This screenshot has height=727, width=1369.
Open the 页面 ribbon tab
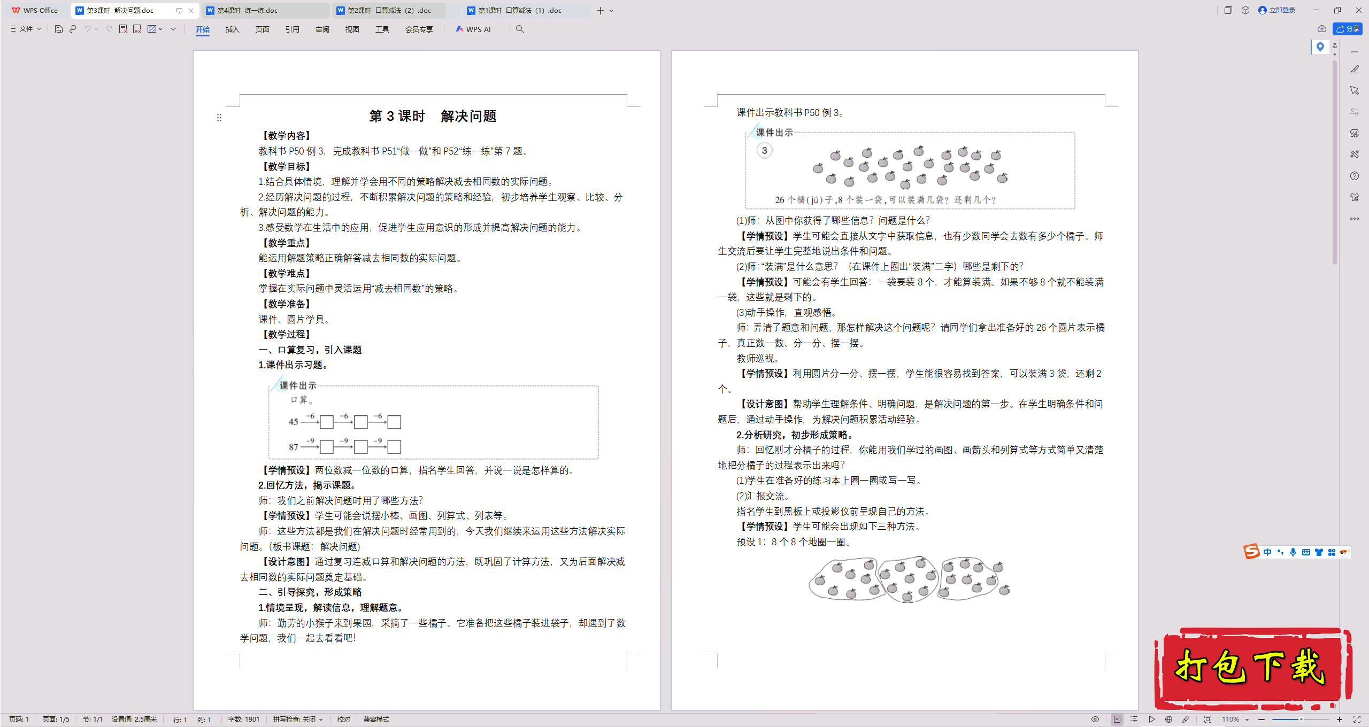[x=263, y=29]
